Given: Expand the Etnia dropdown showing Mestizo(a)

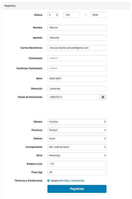Looking at the screenshot, I should [x=77, y=155].
